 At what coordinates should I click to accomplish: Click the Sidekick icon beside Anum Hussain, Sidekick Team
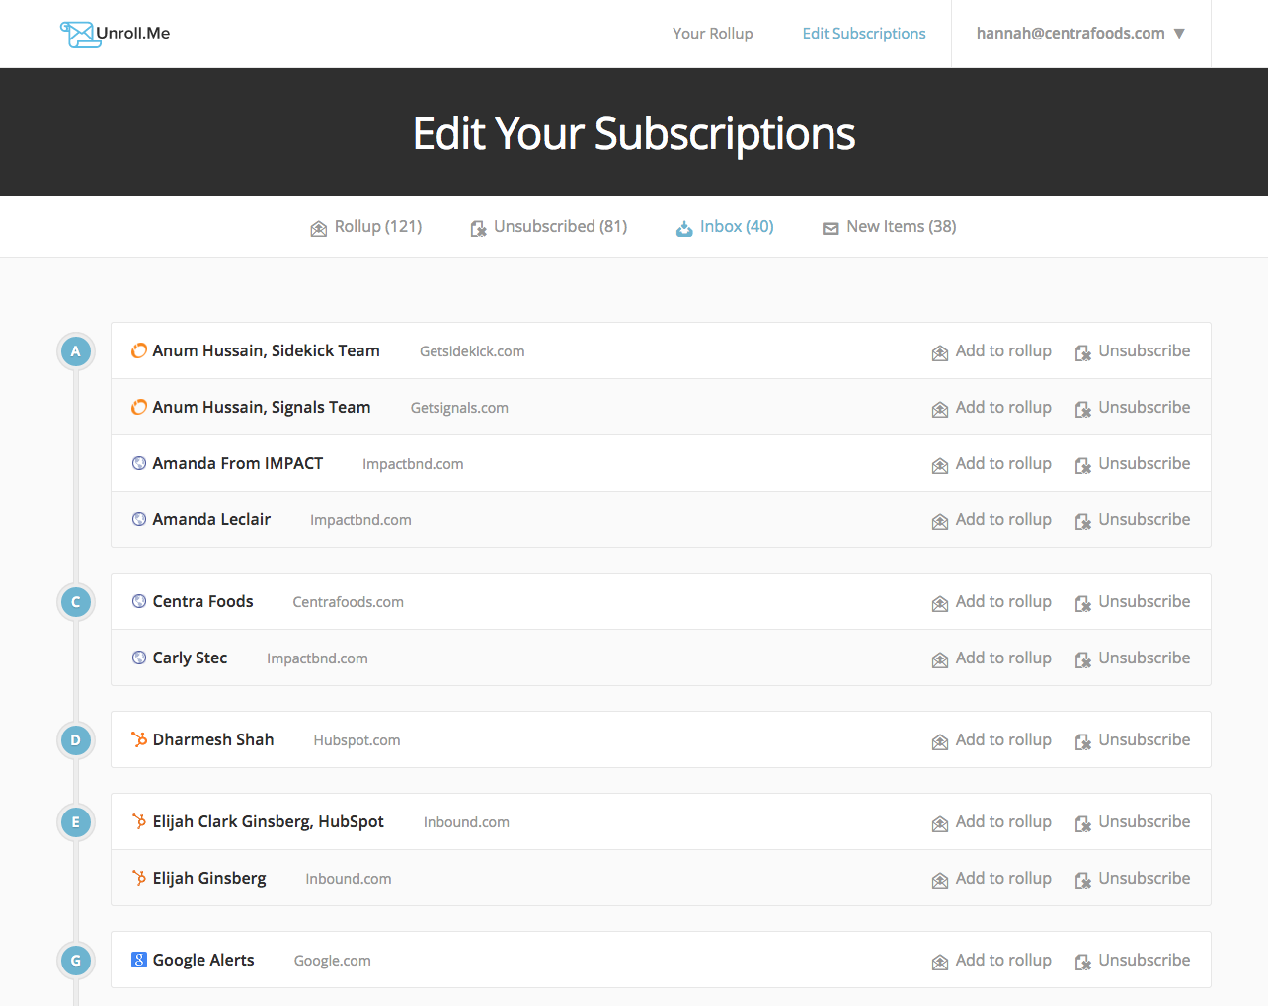[139, 350]
